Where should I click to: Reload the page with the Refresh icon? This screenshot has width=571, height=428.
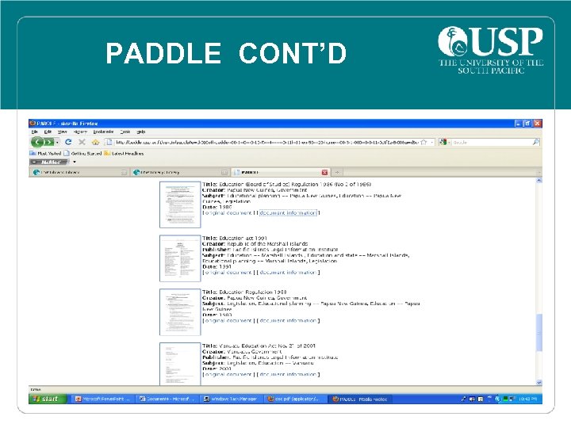[x=68, y=142]
